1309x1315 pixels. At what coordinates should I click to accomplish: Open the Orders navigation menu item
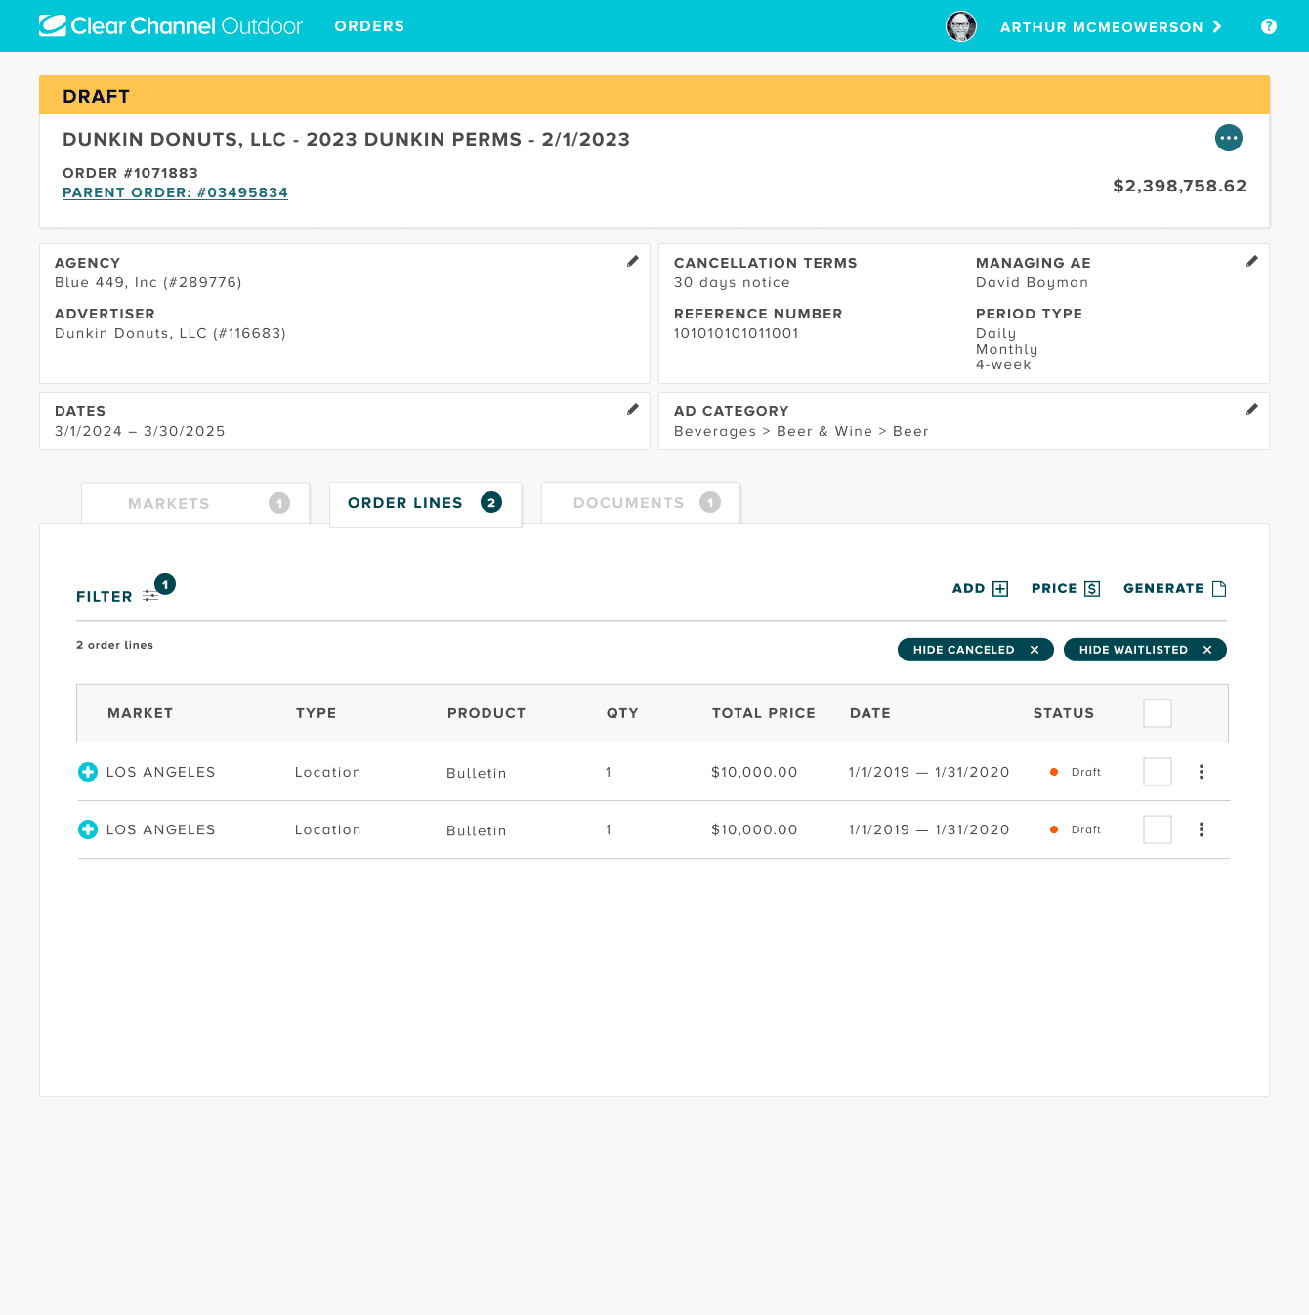pyautogui.click(x=369, y=26)
